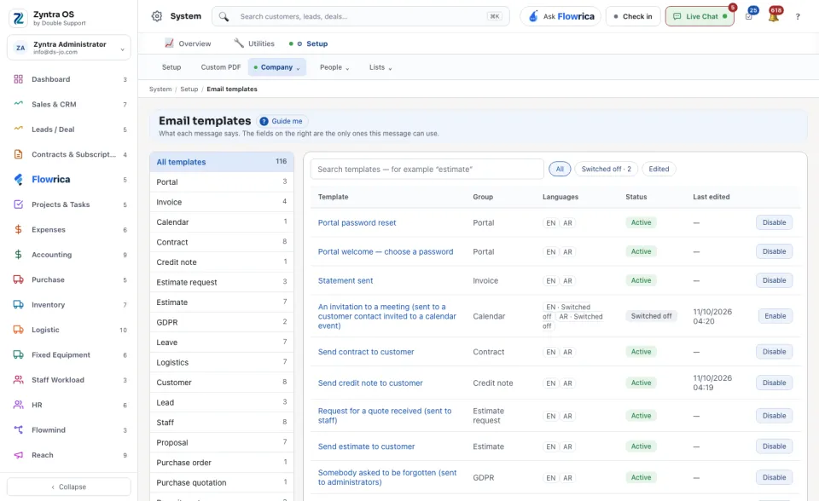The width and height of the screenshot is (819, 501).
Task: Open the Setup top tab
Action: pos(310,43)
